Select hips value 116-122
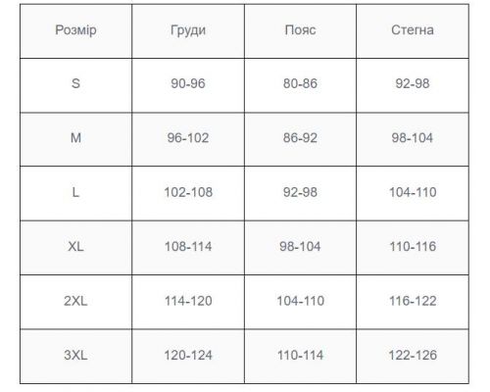 [413, 301]
